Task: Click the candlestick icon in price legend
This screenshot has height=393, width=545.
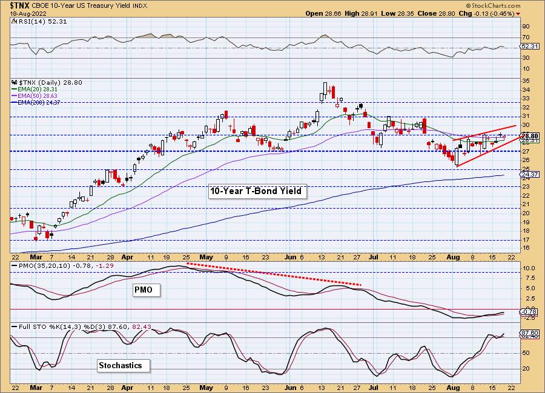Action: [x=15, y=83]
